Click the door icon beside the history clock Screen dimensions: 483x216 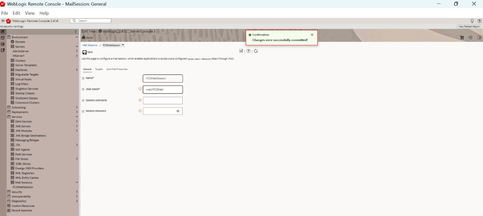click(x=479, y=38)
